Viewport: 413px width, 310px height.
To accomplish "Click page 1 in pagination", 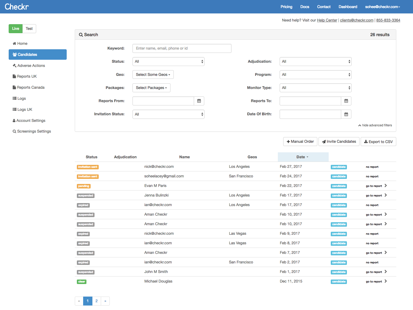I will point(88,301).
